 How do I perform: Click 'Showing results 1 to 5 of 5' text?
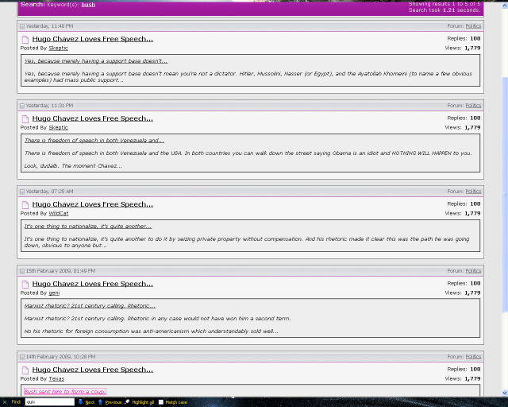pyautogui.click(x=444, y=4)
